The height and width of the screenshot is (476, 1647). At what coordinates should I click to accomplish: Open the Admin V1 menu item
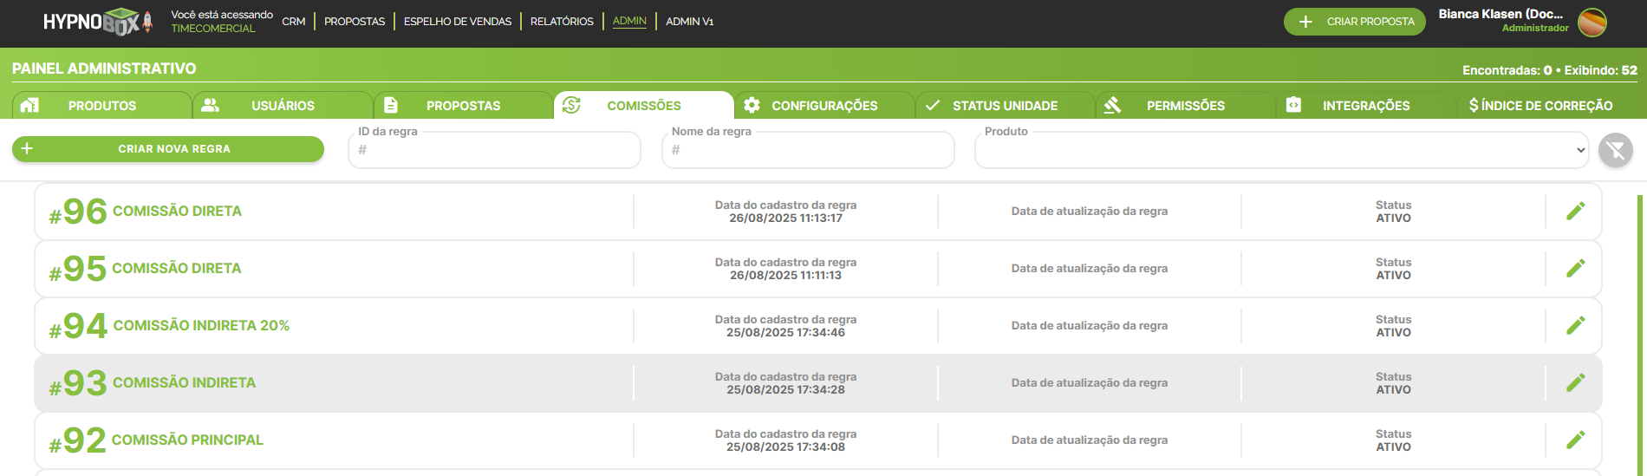tap(690, 22)
